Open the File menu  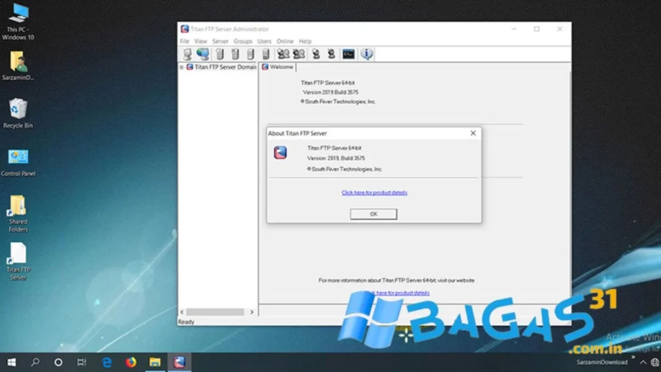185,41
